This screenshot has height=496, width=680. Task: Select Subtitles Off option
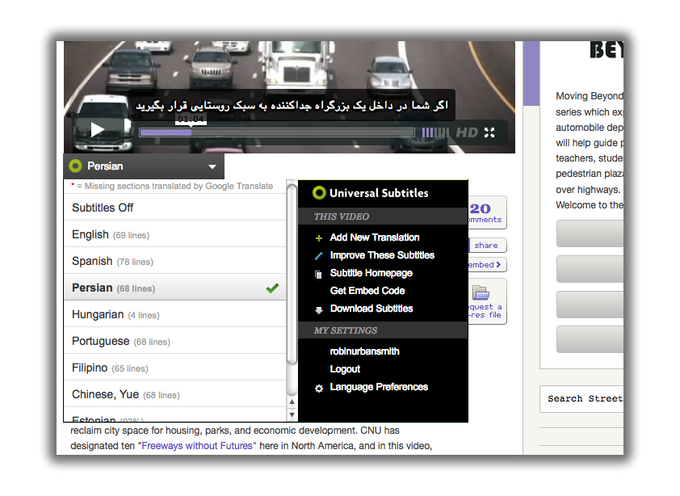103,208
